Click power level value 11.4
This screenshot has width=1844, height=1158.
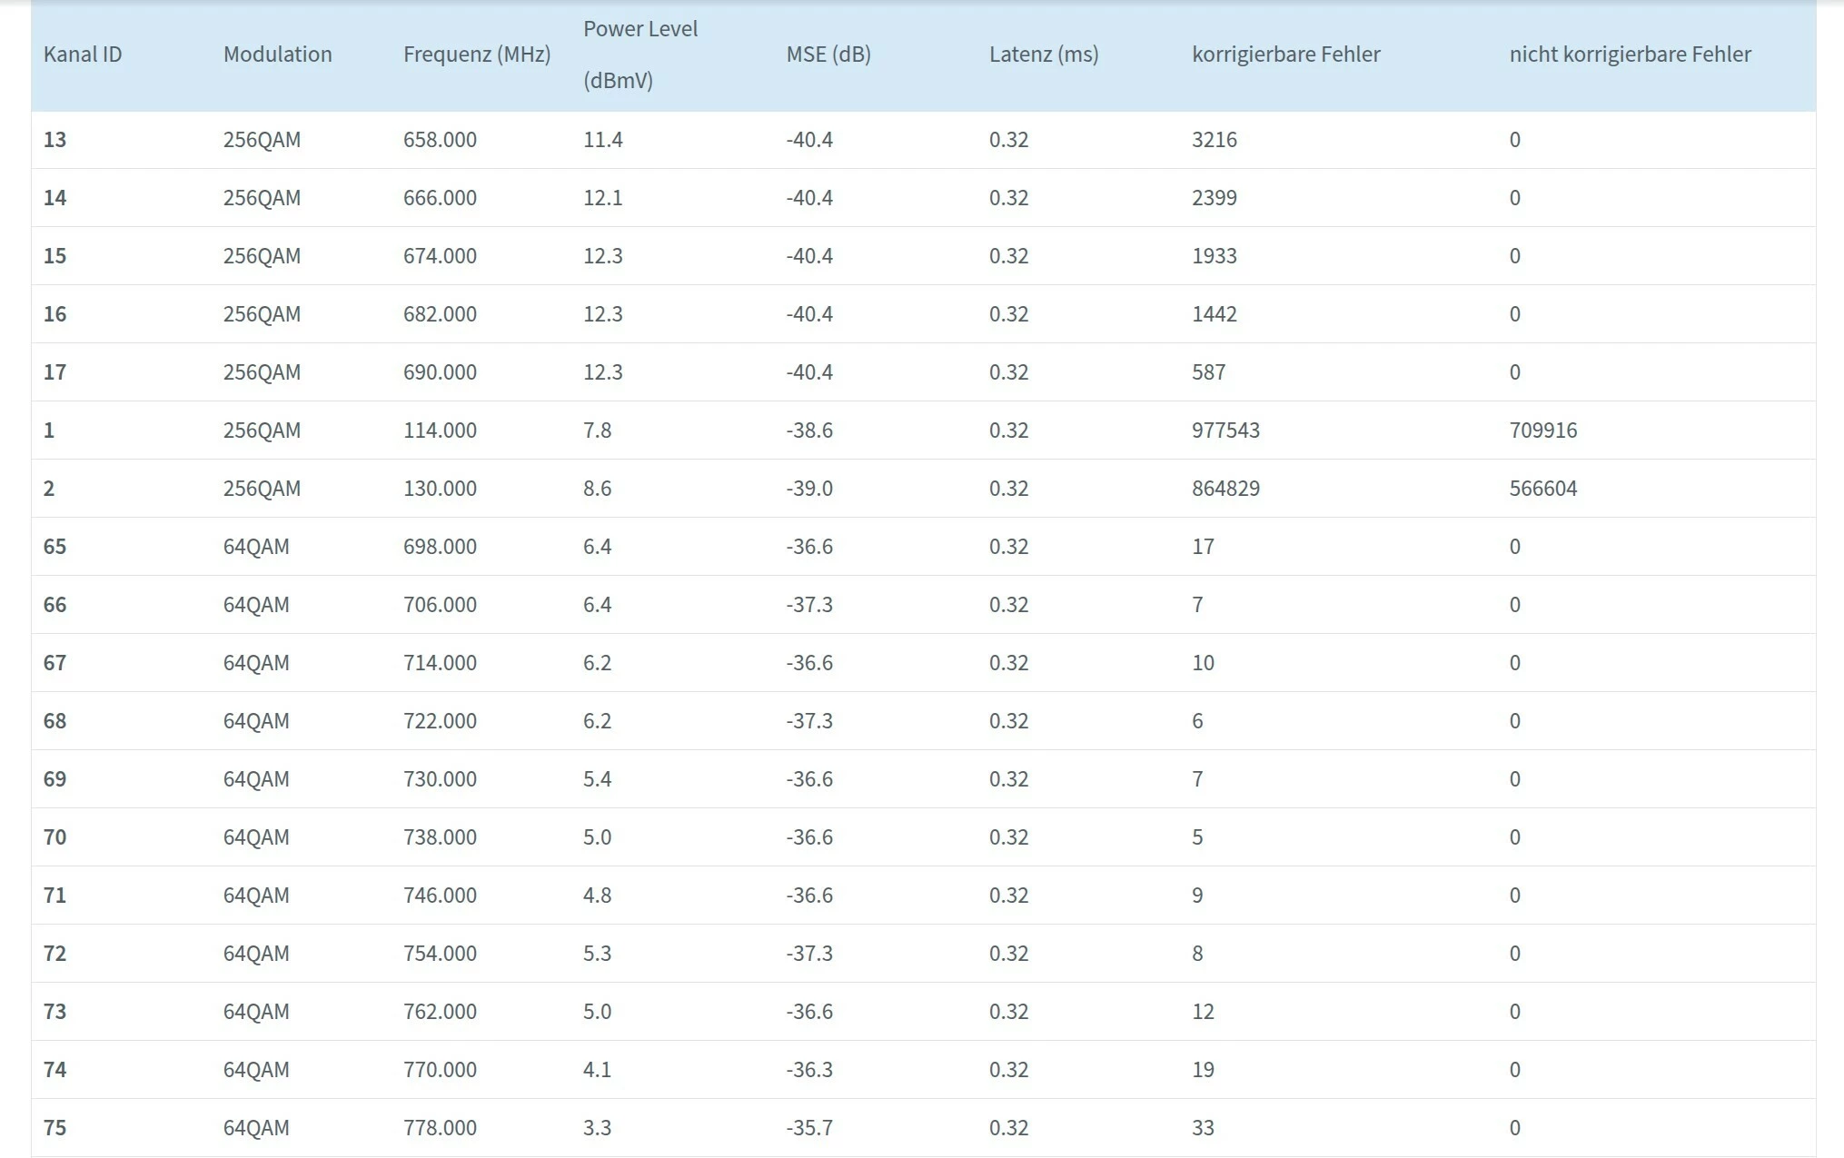[x=602, y=140]
